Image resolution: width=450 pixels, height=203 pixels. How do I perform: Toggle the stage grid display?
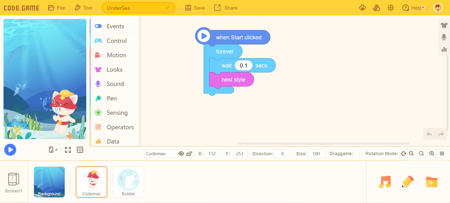coord(80,150)
